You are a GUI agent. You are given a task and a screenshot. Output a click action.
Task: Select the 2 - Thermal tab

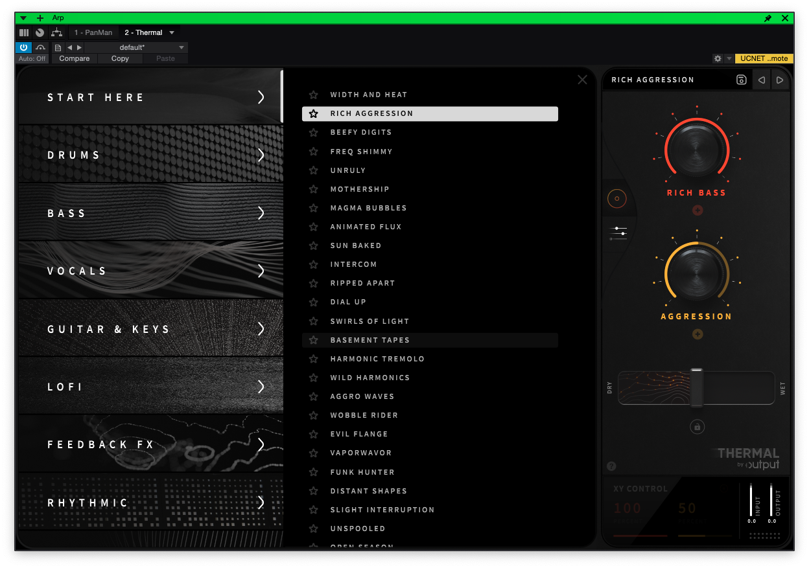(x=143, y=32)
